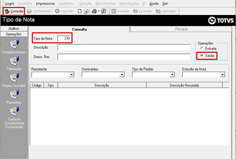The width and height of the screenshot is (236, 159).
Task: Click the Confirmação save toolbar button
Action: coord(39,11)
